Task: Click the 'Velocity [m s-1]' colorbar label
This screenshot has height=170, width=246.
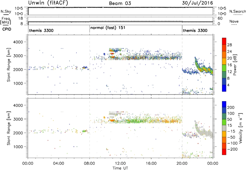Action: [x=240, y=128]
